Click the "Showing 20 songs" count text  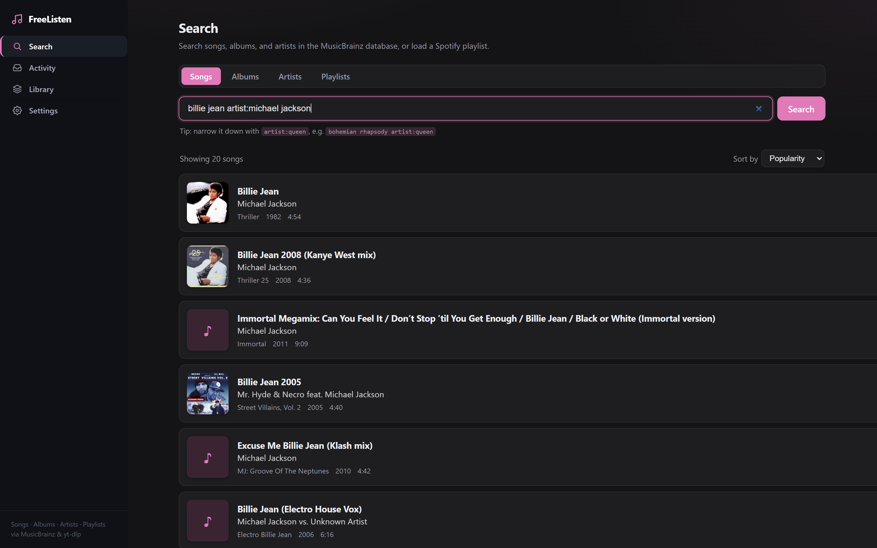(x=211, y=159)
